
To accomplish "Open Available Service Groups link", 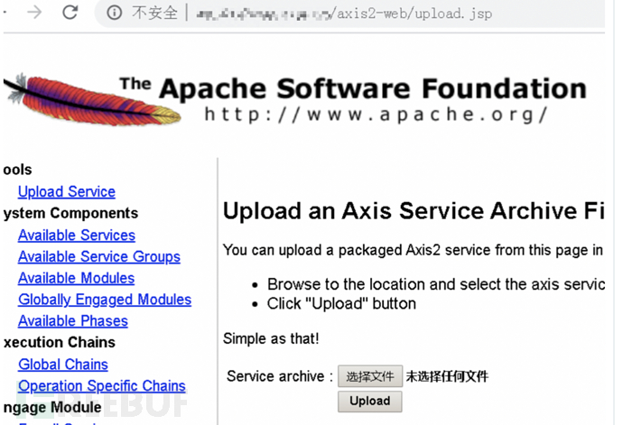I will coord(99,256).
